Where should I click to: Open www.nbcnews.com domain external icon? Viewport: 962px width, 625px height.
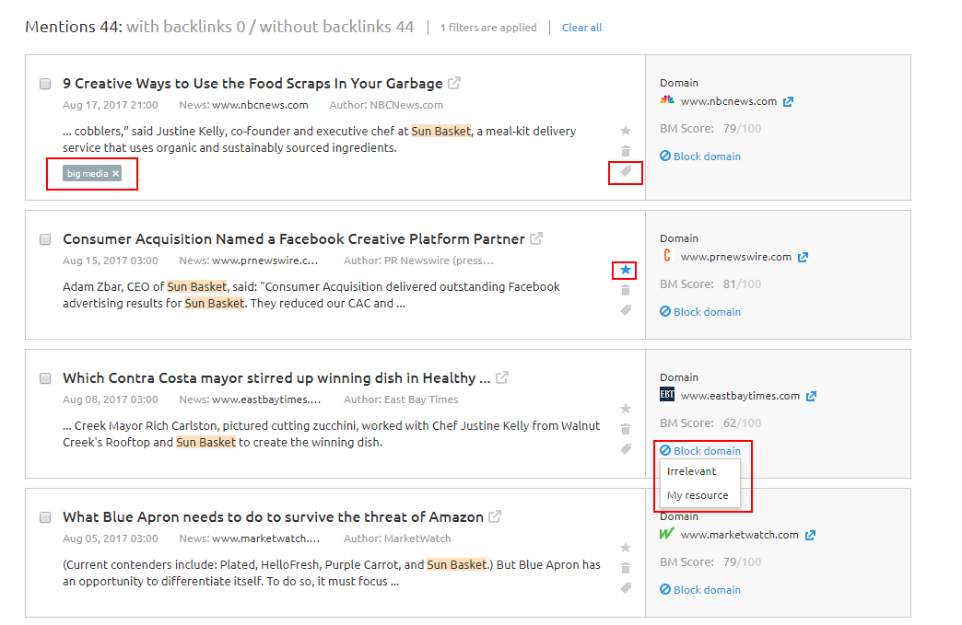[x=789, y=102]
